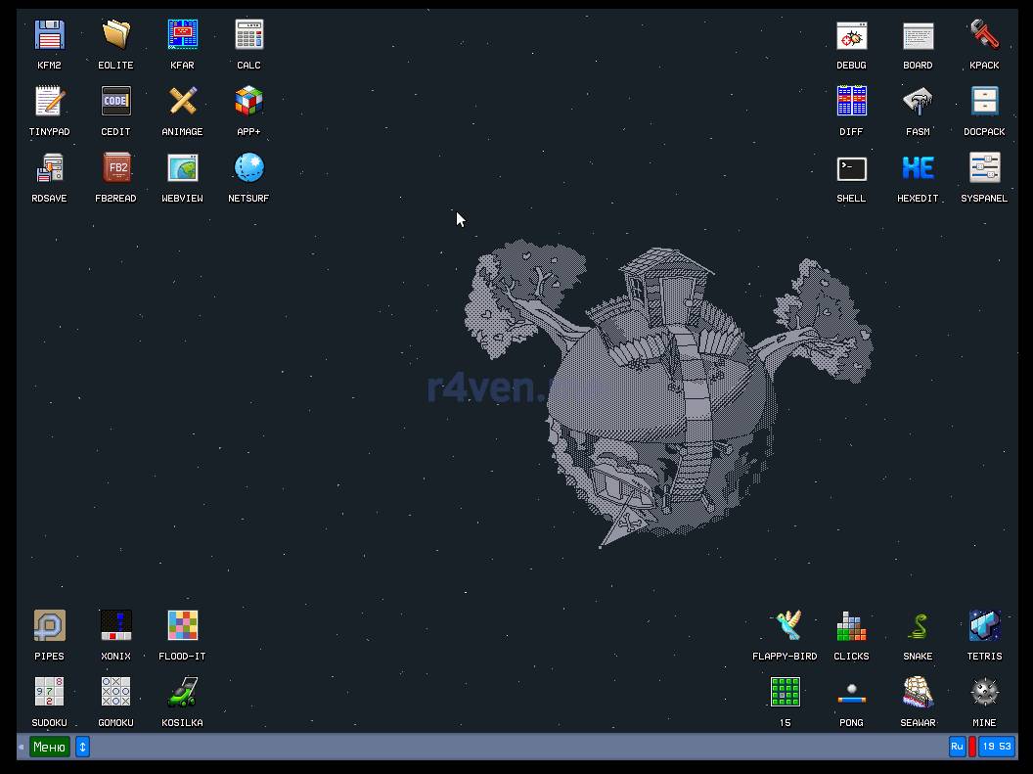Open the KFM2 file manager icon

pyautogui.click(x=49, y=35)
